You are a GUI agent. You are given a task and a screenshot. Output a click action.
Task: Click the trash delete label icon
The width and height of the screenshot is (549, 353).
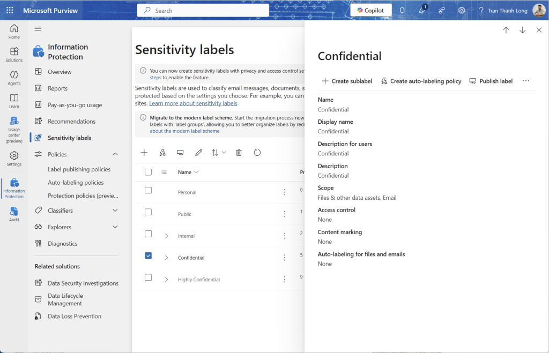[x=239, y=153]
